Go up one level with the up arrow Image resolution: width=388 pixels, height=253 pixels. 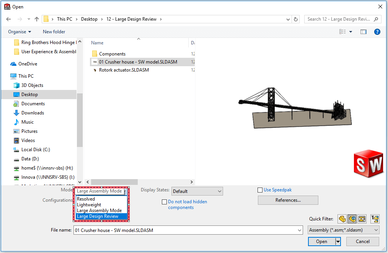[x=36, y=19]
